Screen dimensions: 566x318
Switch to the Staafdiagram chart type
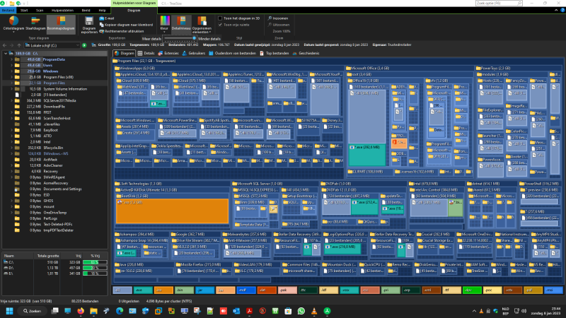pyautogui.click(x=35, y=23)
